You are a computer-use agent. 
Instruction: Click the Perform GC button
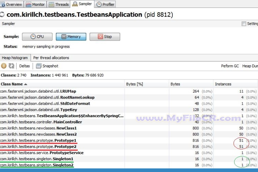[x=230, y=66]
